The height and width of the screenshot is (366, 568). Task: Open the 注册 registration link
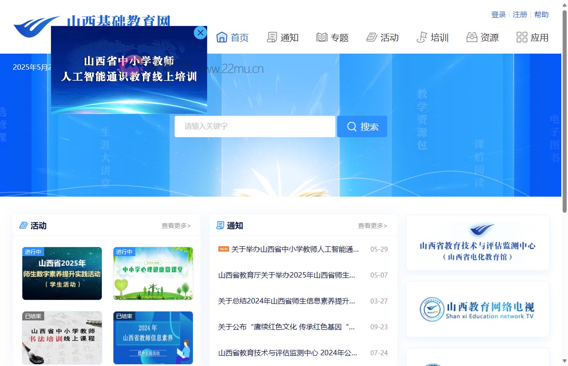click(520, 14)
